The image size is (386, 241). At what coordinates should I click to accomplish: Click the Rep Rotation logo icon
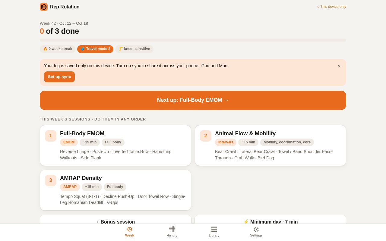44,7
